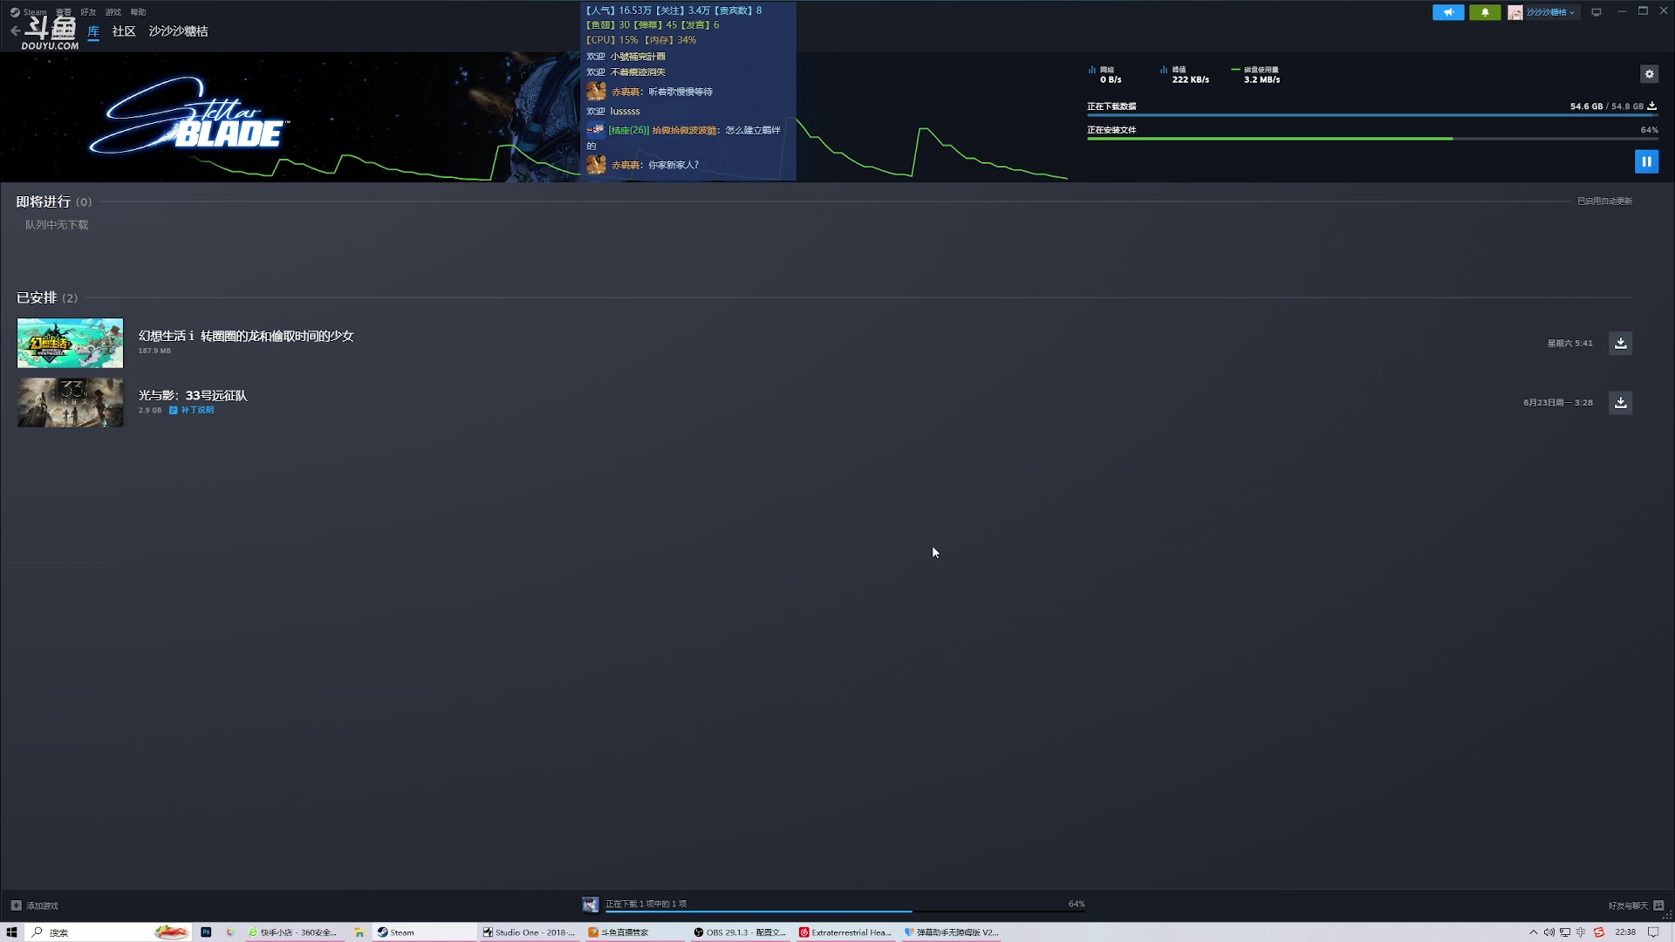Open the Windows Start menu
The width and height of the screenshot is (1675, 942).
click(x=12, y=932)
